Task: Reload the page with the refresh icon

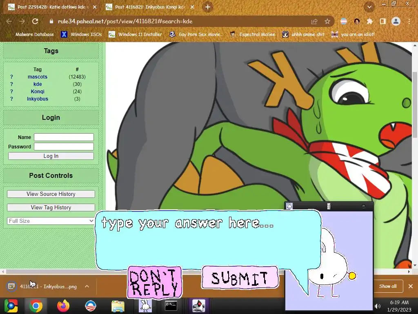Action: click(35, 21)
